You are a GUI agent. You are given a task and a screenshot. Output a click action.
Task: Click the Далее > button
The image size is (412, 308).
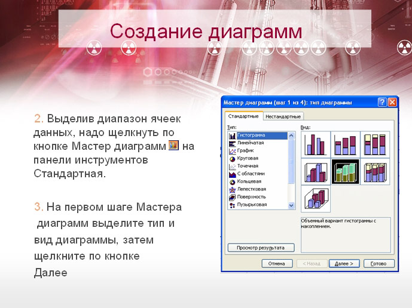point(344,264)
